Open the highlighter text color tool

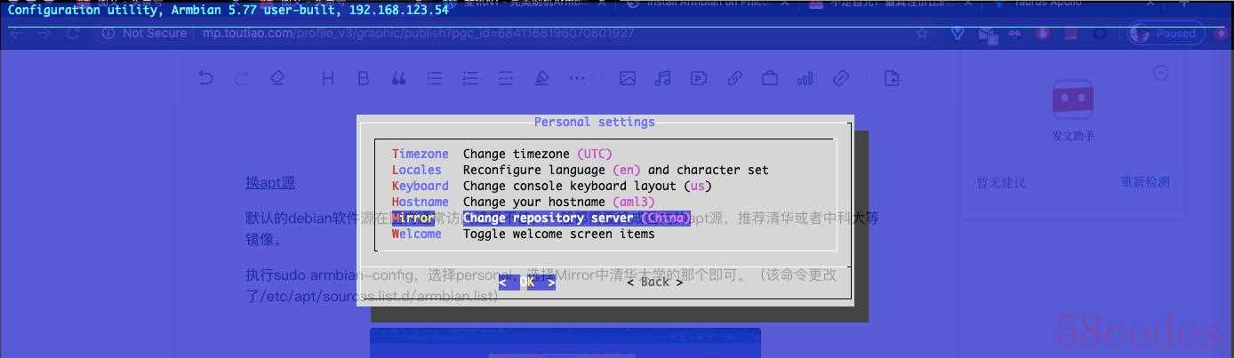click(541, 78)
